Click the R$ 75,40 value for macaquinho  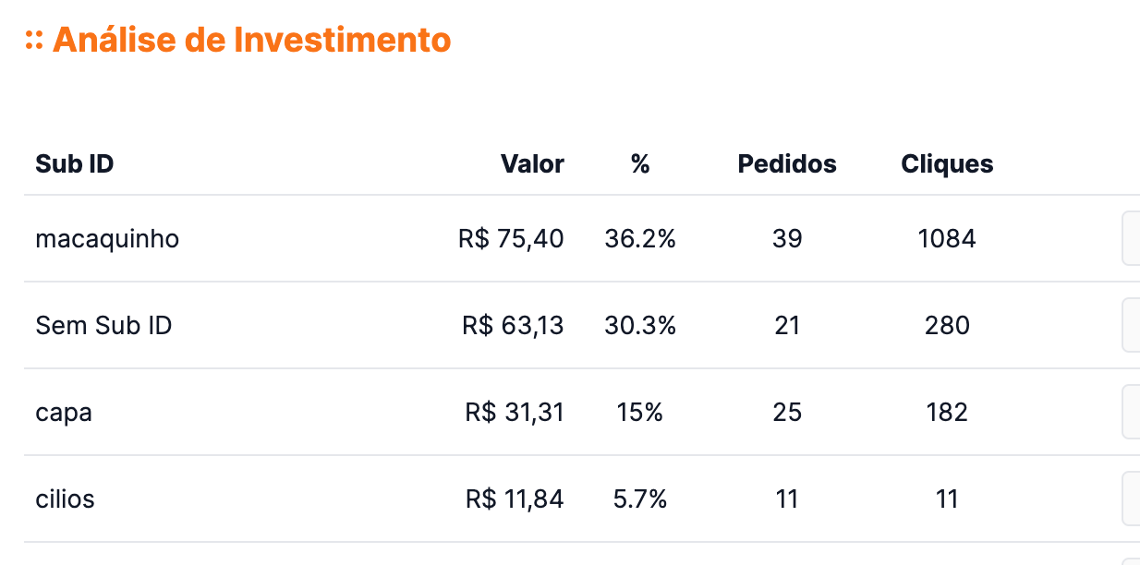(511, 238)
